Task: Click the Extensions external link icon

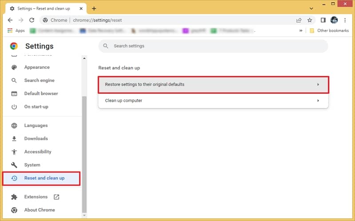Action: (56, 197)
